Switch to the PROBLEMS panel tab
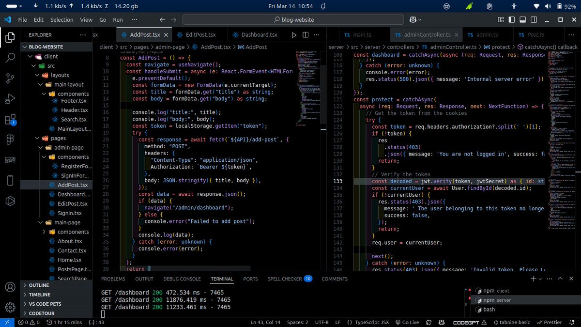Viewport: 581px width, 327px height. point(113,279)
